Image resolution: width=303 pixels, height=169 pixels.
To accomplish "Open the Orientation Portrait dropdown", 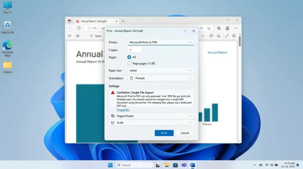I will tap(161, 78).
